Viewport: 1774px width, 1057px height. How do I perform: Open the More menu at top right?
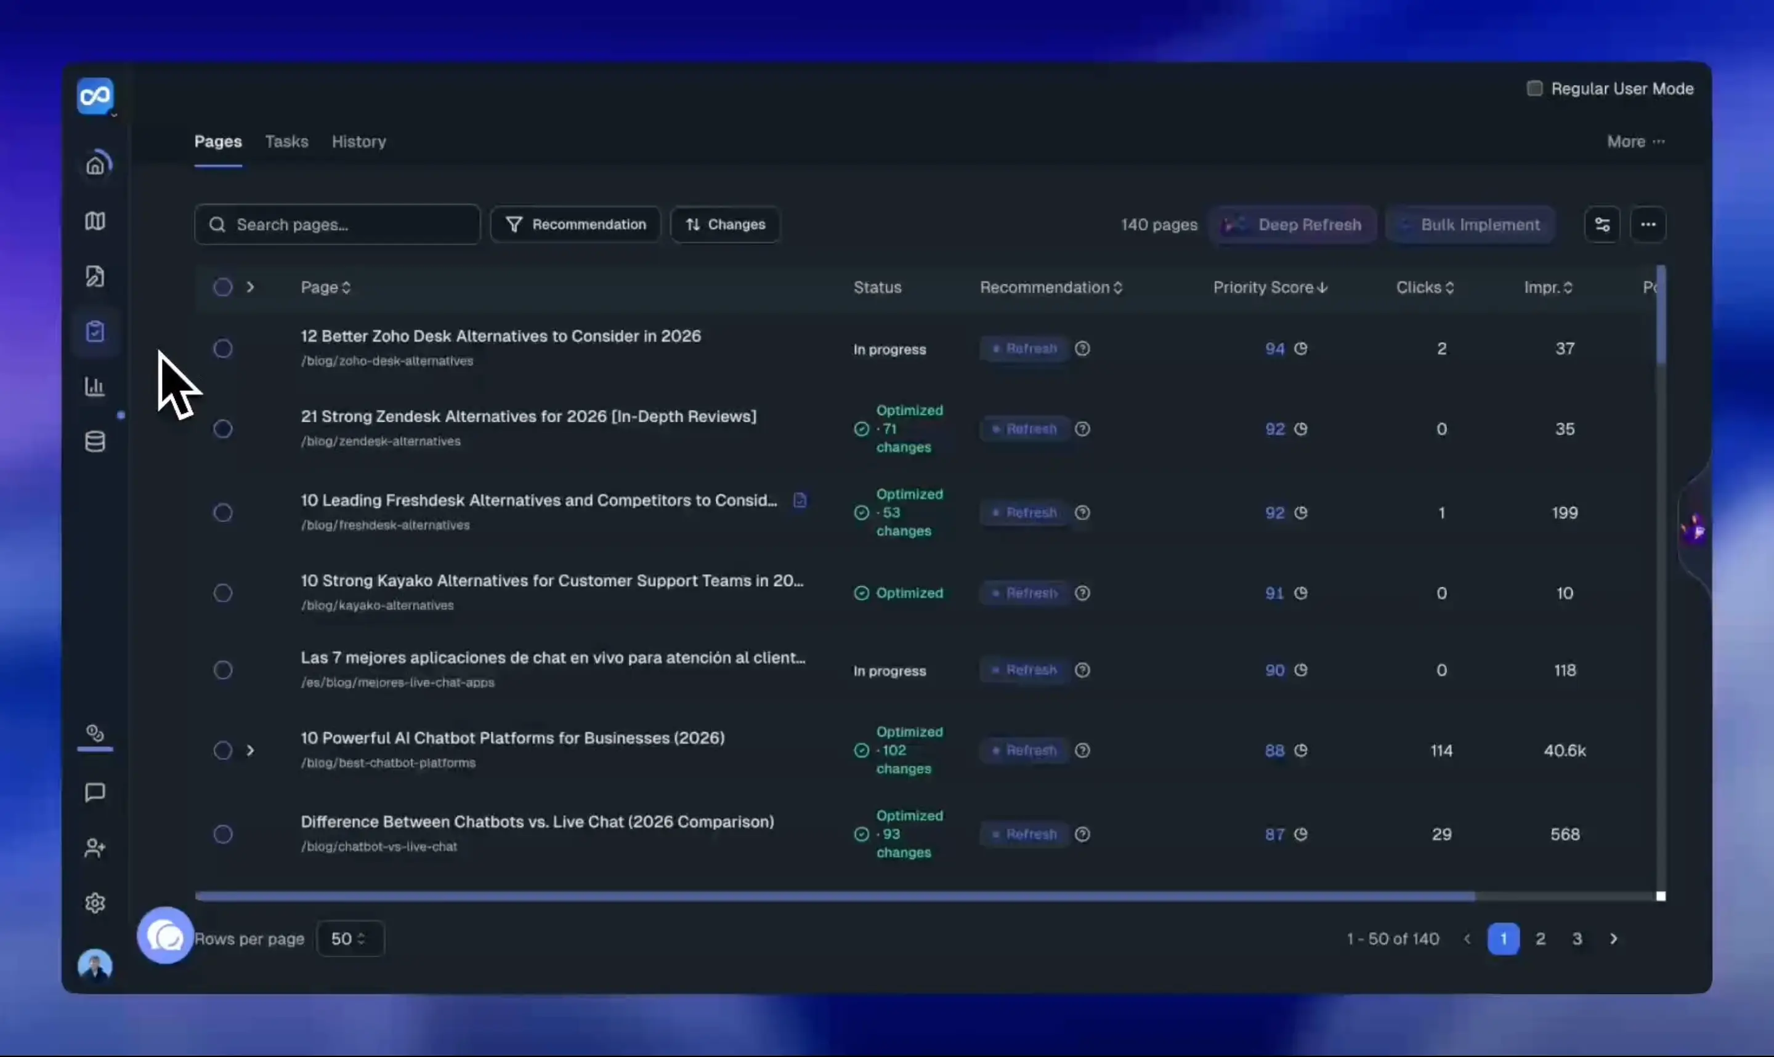coord(1636,142)
